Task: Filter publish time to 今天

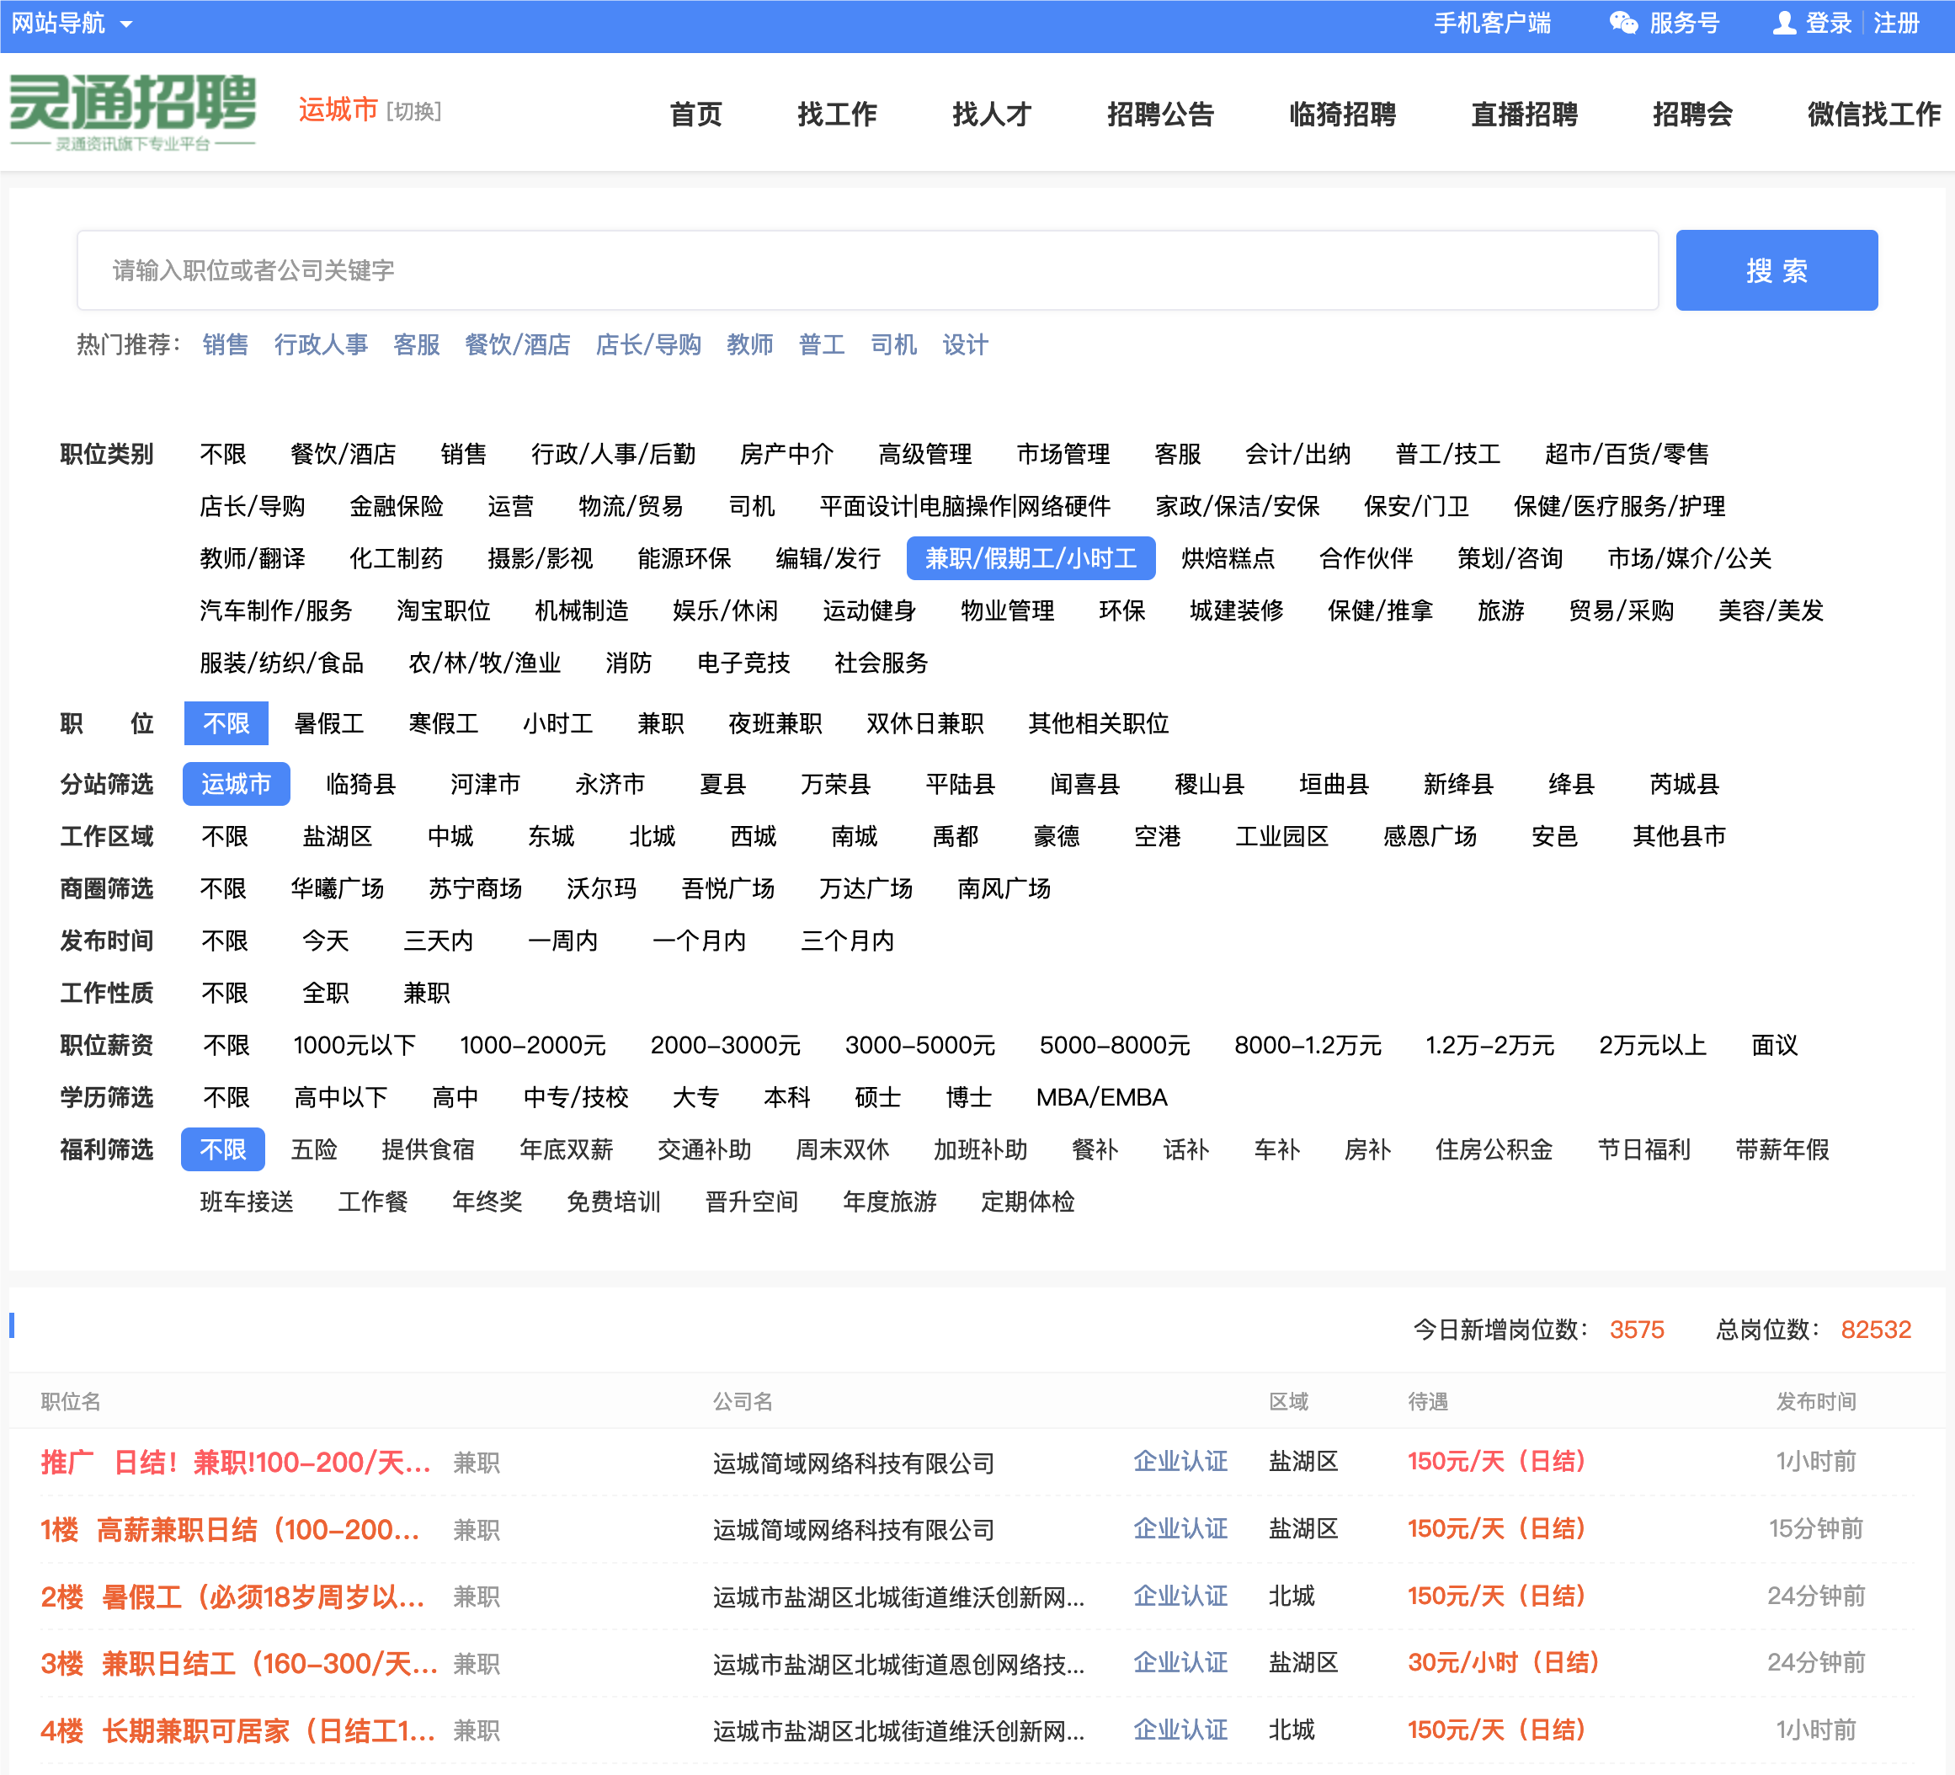Action: pyautogui.click(x=326, y=941)
